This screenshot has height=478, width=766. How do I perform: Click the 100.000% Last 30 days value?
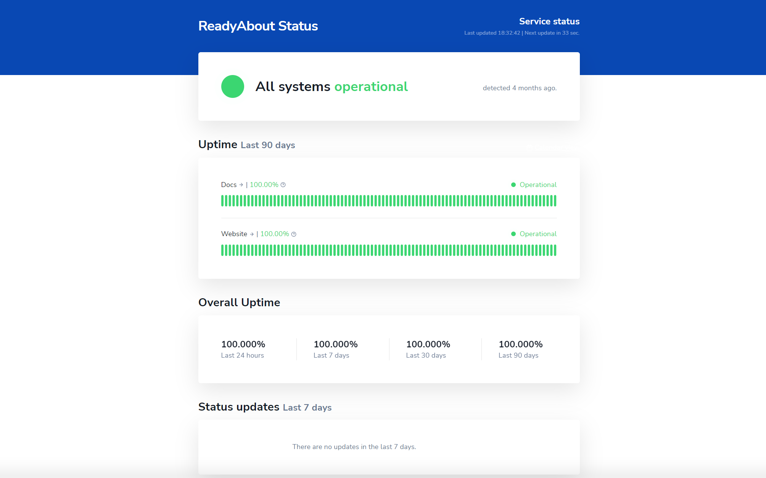(x=428, y=344)
